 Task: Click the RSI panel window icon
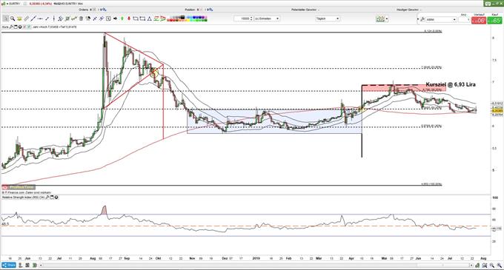pyautogui.click(x=52, y=198)
